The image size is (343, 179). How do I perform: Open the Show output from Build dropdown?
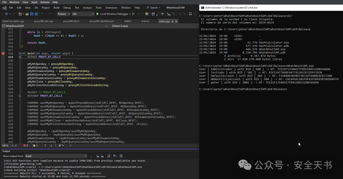[56, 156]
